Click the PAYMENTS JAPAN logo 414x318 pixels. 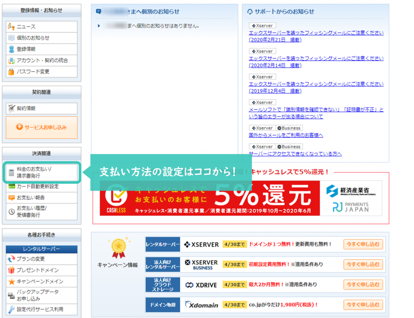[x=351, y=207]
